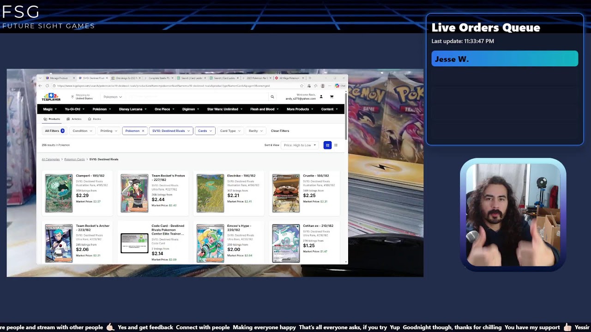Open the Pokémon nav menu
This screenshot has width=591, height=332.
pos(102,109)
